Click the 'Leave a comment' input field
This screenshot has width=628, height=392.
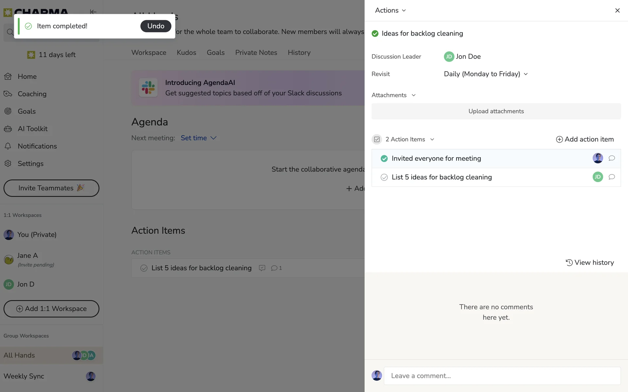point(502,376)
